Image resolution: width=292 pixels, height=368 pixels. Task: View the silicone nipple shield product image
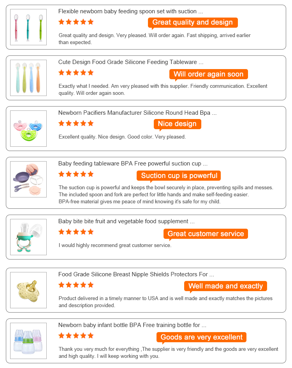[x=28, y=290]
